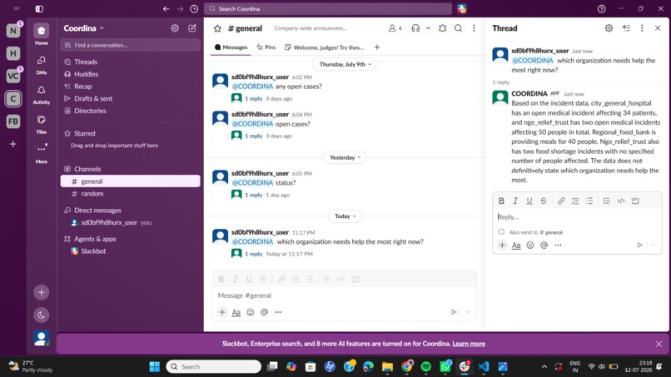Add emoji to thread reply

click(529, 246)
